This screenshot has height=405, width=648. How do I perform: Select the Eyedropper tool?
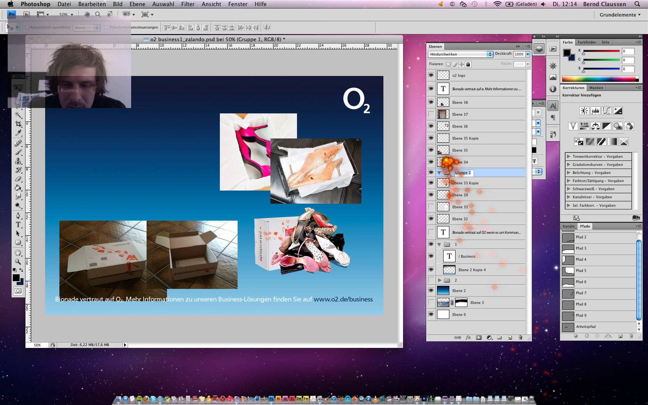[18, 133]
